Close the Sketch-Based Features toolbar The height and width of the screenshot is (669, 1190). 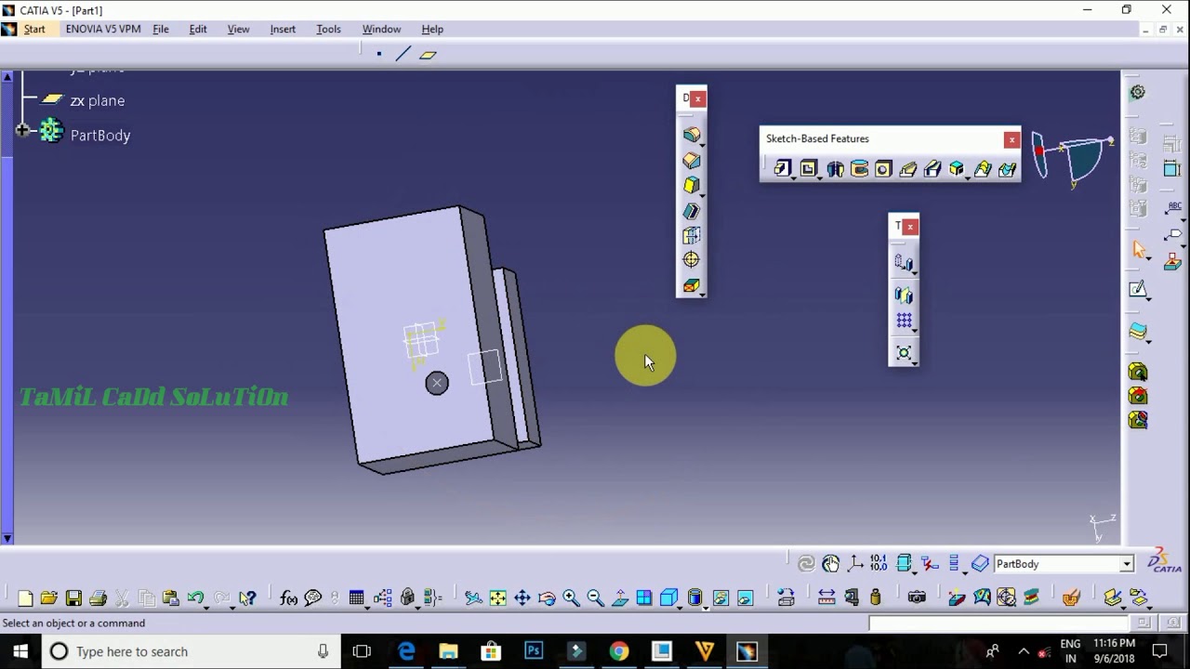pos(1011,139)
